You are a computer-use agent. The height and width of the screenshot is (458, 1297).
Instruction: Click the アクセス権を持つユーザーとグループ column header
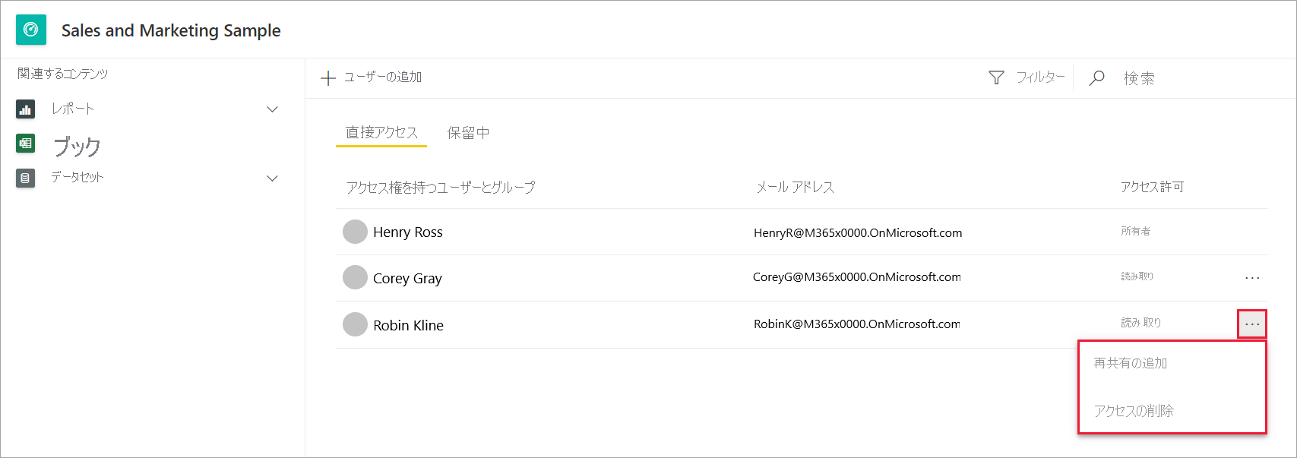coord(441,187)
